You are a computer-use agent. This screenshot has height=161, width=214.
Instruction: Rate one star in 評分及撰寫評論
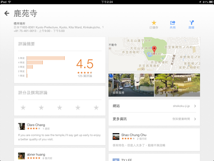pos(23,107)
